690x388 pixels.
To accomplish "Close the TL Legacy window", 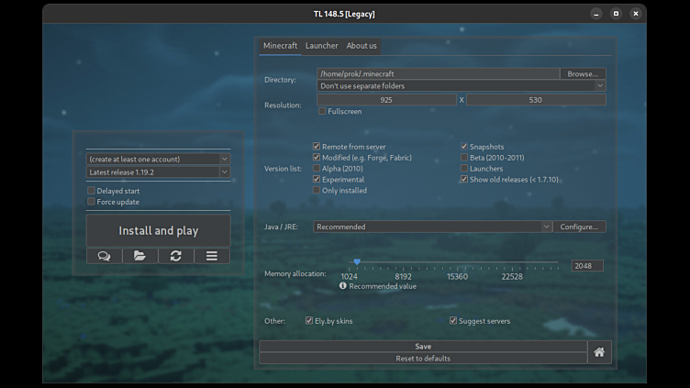I will point(636,14).
